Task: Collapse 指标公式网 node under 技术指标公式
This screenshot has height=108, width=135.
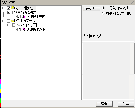Action: click(9, 12)
